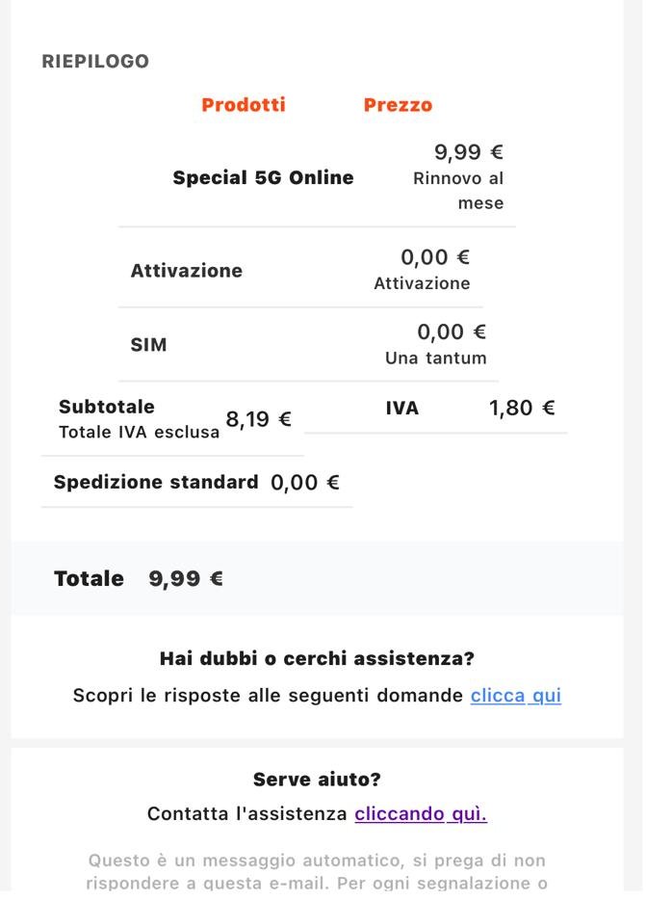Click the 1,80 € IVA amount
This screenshot has width=646, height=901.
522,408
